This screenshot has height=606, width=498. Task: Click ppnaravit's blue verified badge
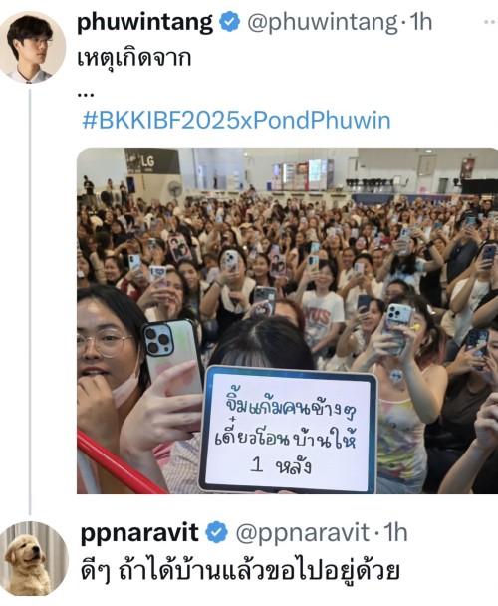tap(216, 532)
